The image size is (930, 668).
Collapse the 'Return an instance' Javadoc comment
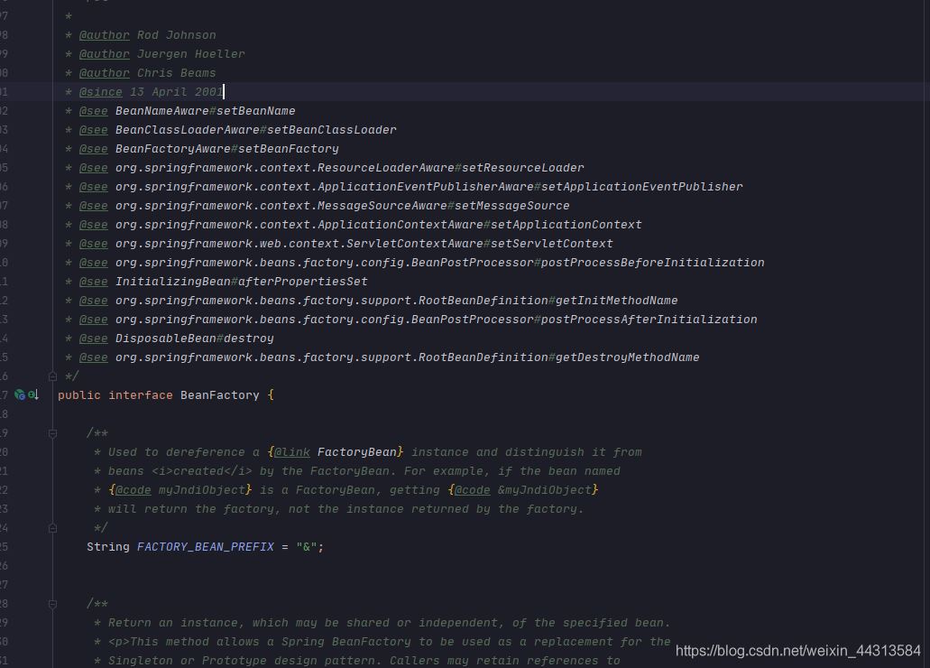click(52, 604)
